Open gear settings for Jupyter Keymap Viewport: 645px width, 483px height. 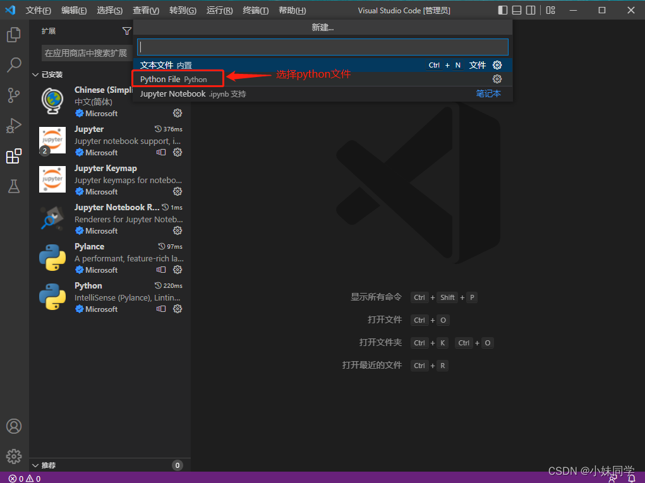click(x=178, y=191)
